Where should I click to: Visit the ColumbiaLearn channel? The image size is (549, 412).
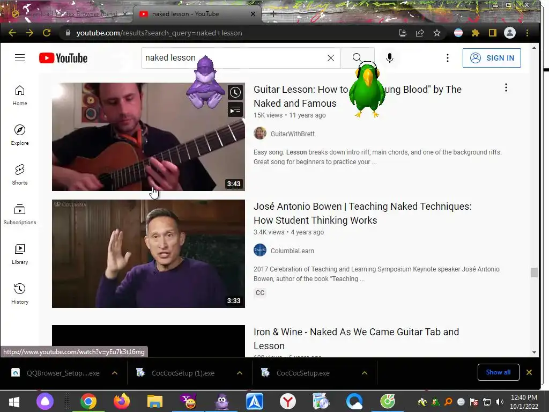click(x=292, y=251)
